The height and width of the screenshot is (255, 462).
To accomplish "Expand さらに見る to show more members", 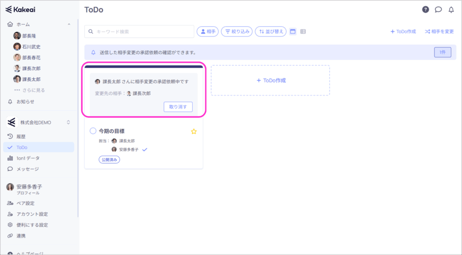I will (34, 90).
